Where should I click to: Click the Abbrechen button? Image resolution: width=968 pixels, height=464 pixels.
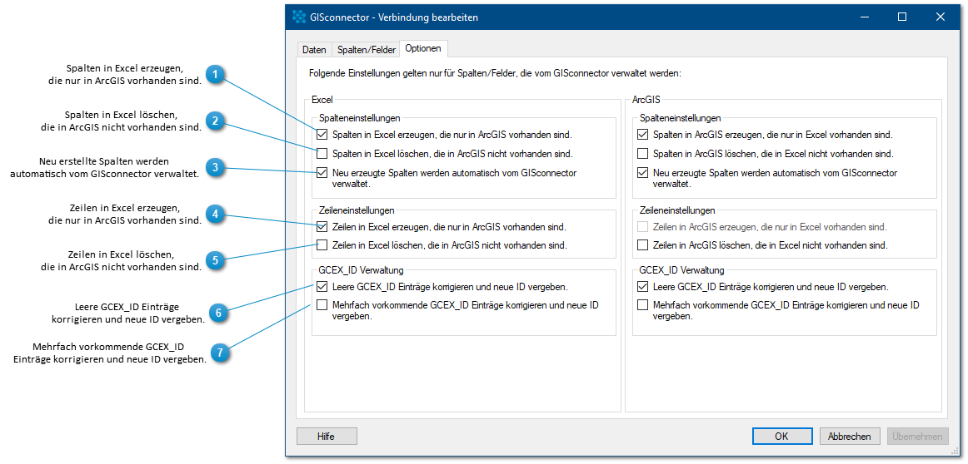tap(850, 437)
